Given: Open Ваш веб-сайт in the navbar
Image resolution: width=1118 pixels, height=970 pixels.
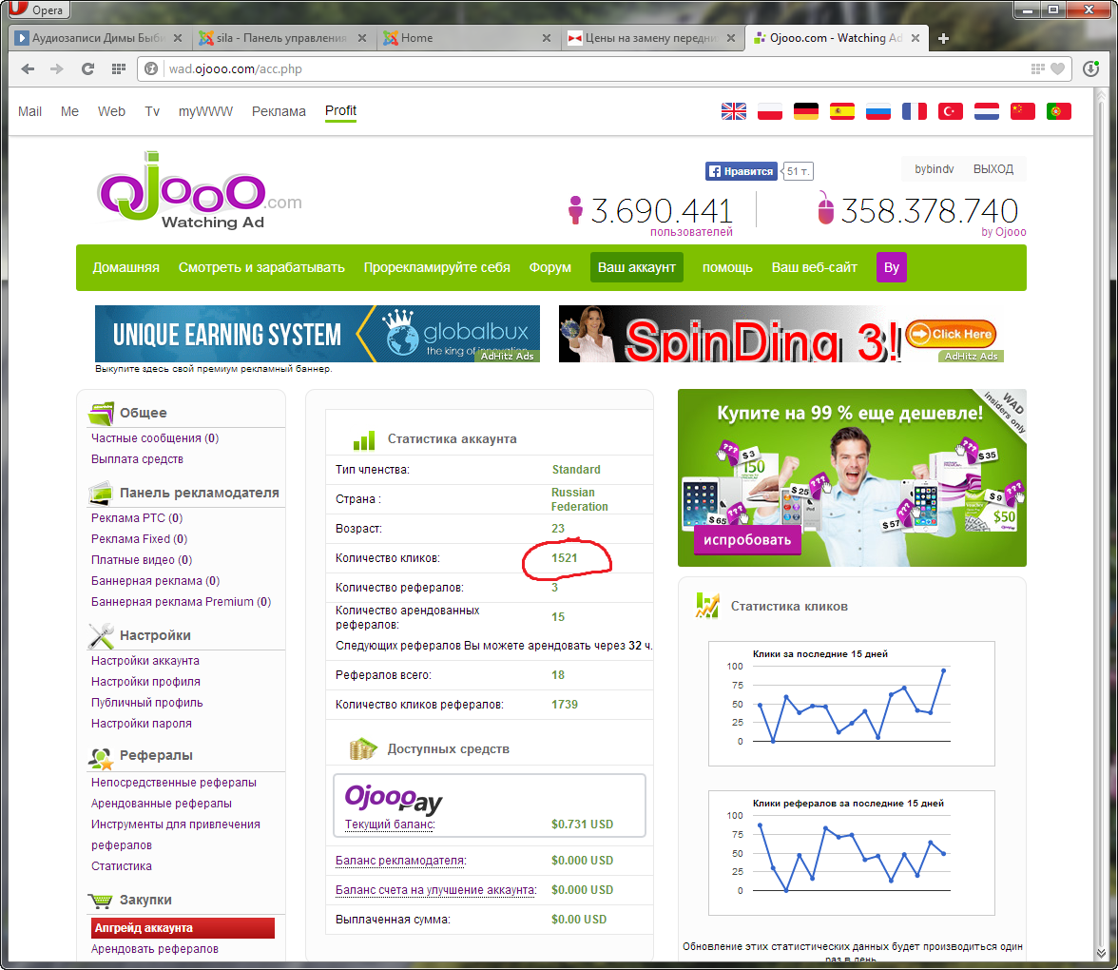Looking at the screenshot, I should point(814,267).
